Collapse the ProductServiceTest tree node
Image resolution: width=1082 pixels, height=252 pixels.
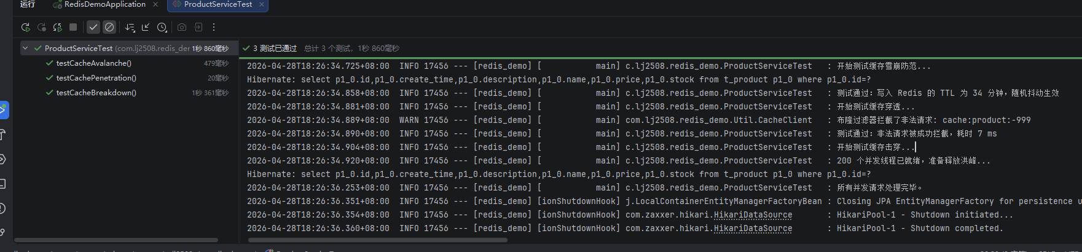25,48
